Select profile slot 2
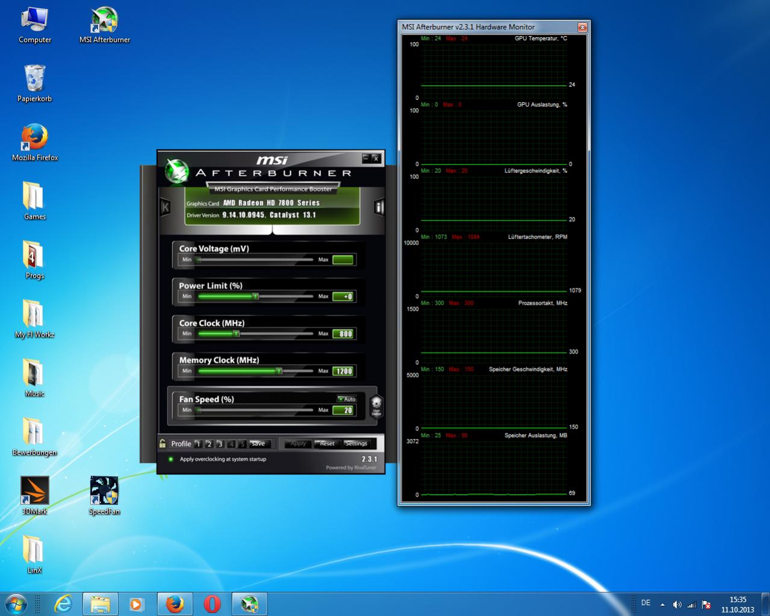770x616 pixels. click(209, 444)
